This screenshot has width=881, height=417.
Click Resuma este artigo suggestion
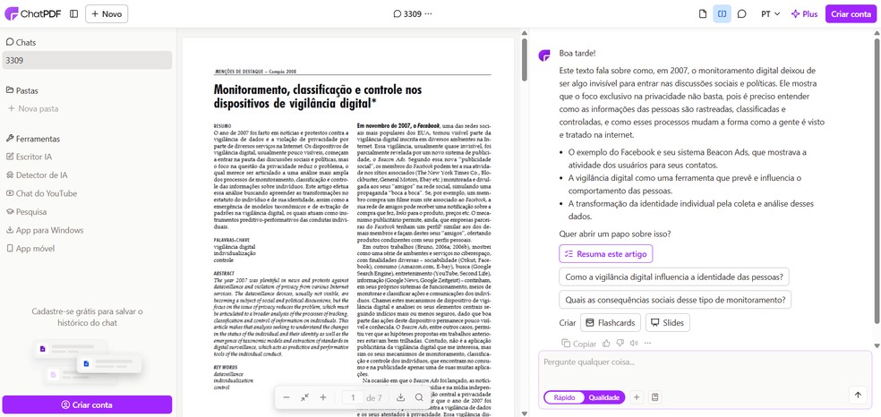click(x=605, y=253)
